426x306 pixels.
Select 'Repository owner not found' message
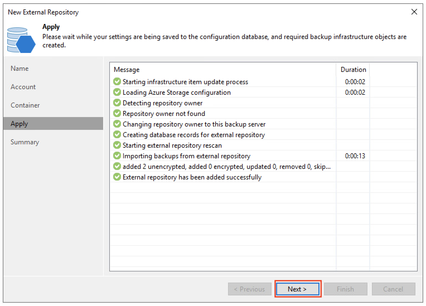click(x=164, y=114)
